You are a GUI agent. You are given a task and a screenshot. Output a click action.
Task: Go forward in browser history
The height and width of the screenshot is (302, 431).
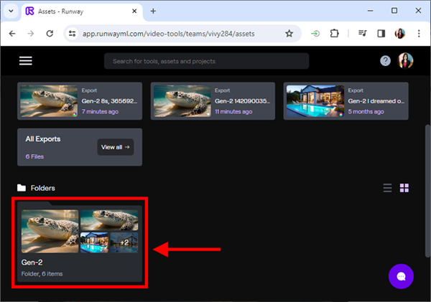tap(31, 34)
